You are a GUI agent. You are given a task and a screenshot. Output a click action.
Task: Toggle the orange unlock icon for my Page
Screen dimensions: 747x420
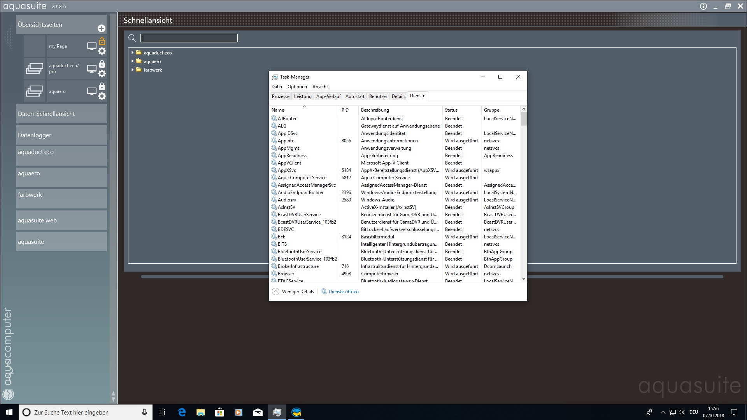[102, 41]
